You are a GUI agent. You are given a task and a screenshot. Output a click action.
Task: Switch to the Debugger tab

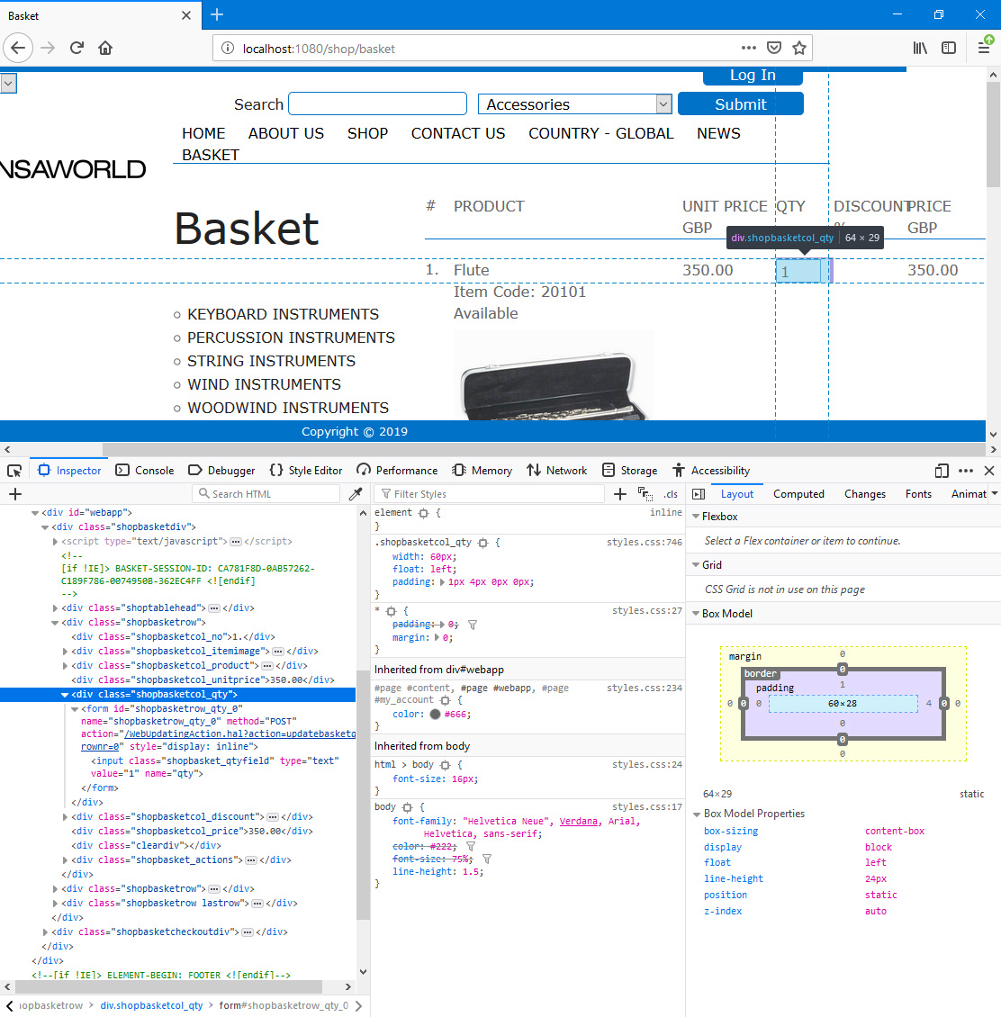(221, 471)
